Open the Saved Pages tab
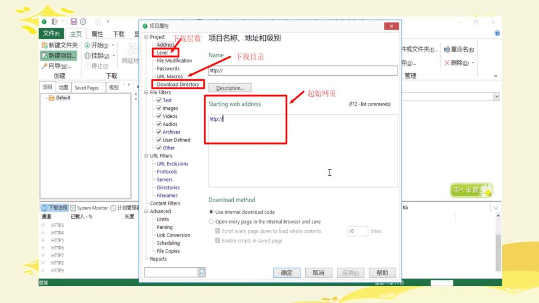The image size is (539, 303). [86, 88]
